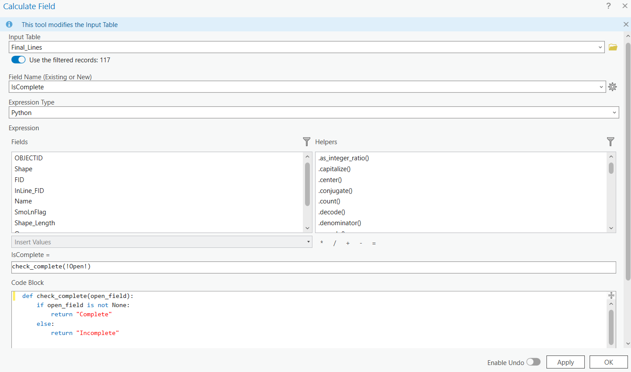Open the Expression Type dropdown

pyautogui.click(x=614, y=112)
